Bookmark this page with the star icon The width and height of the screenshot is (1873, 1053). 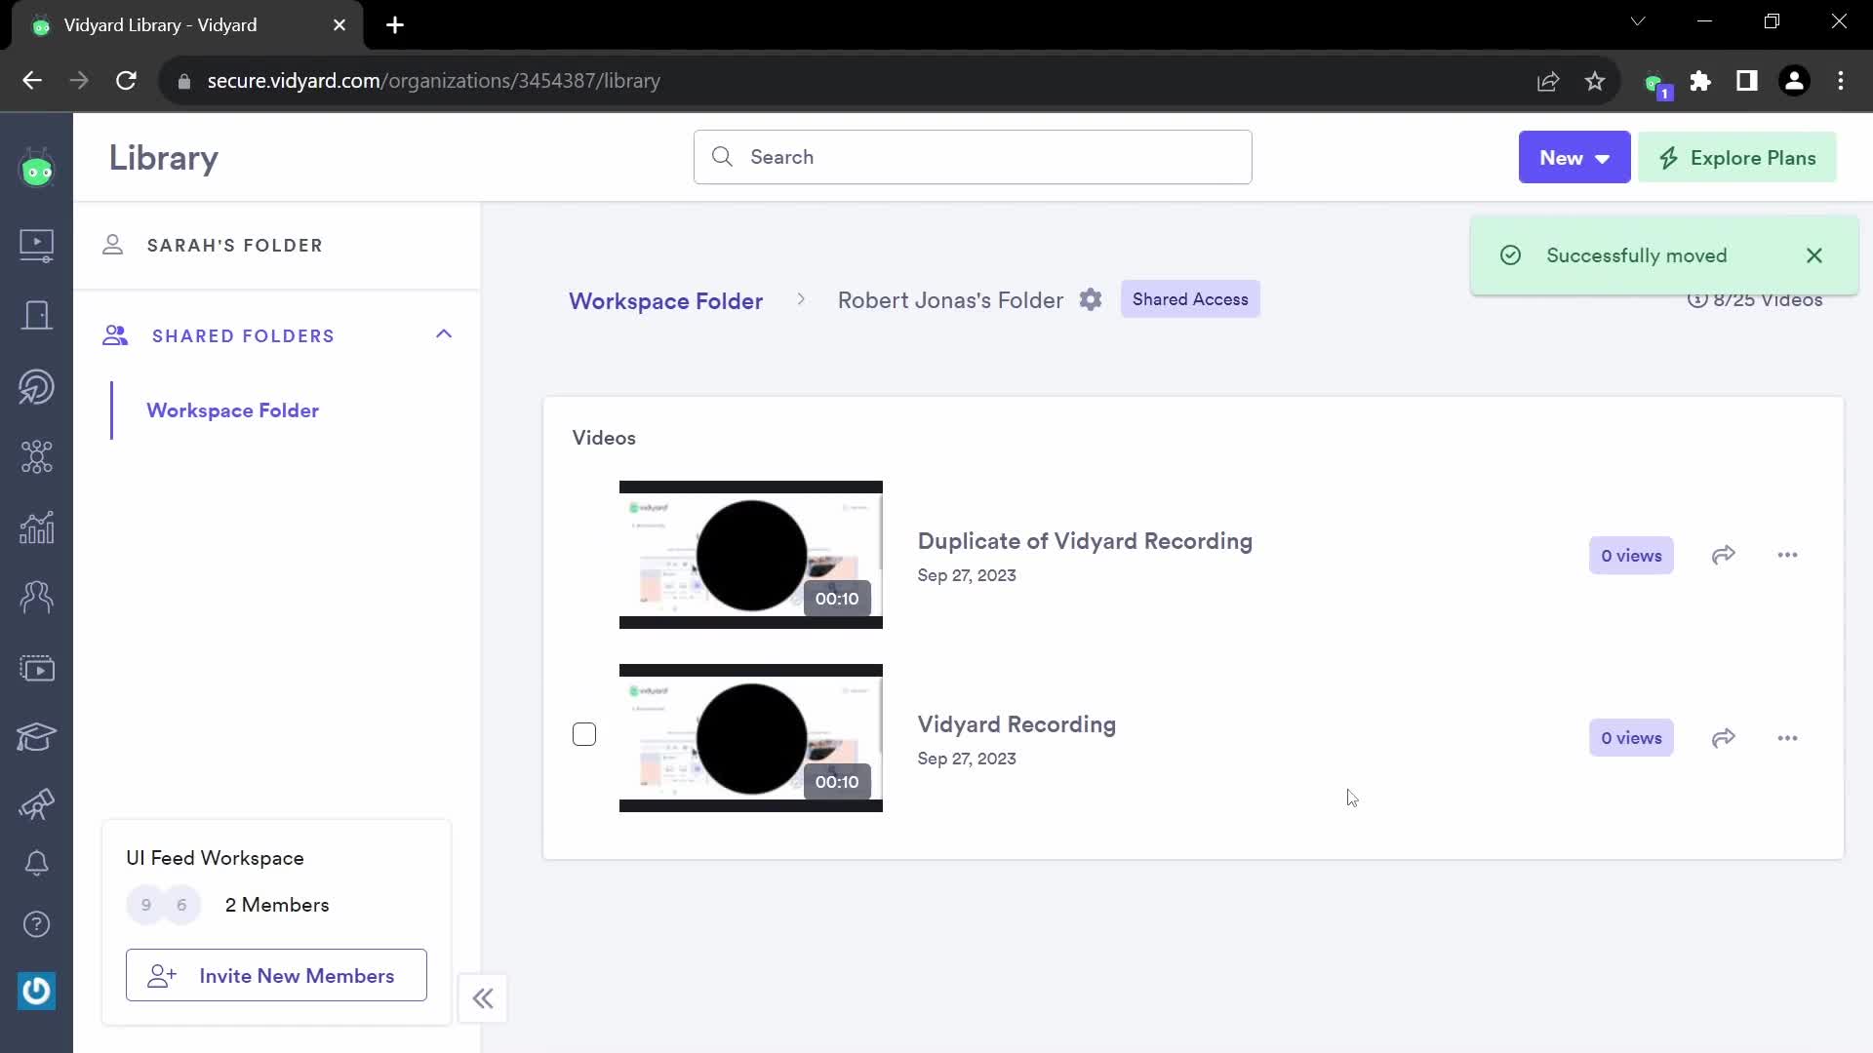(1595, 81)
